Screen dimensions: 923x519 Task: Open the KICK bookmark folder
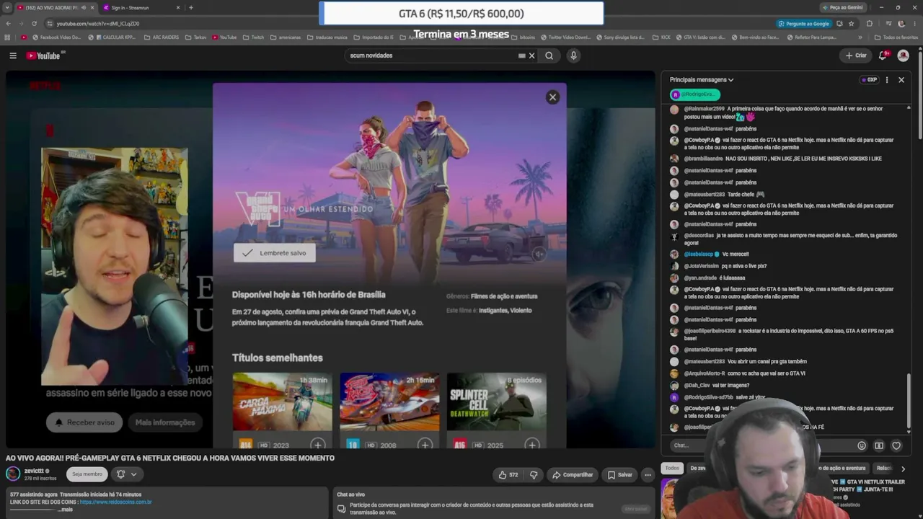pyautogui.click(x=661, y=37)
